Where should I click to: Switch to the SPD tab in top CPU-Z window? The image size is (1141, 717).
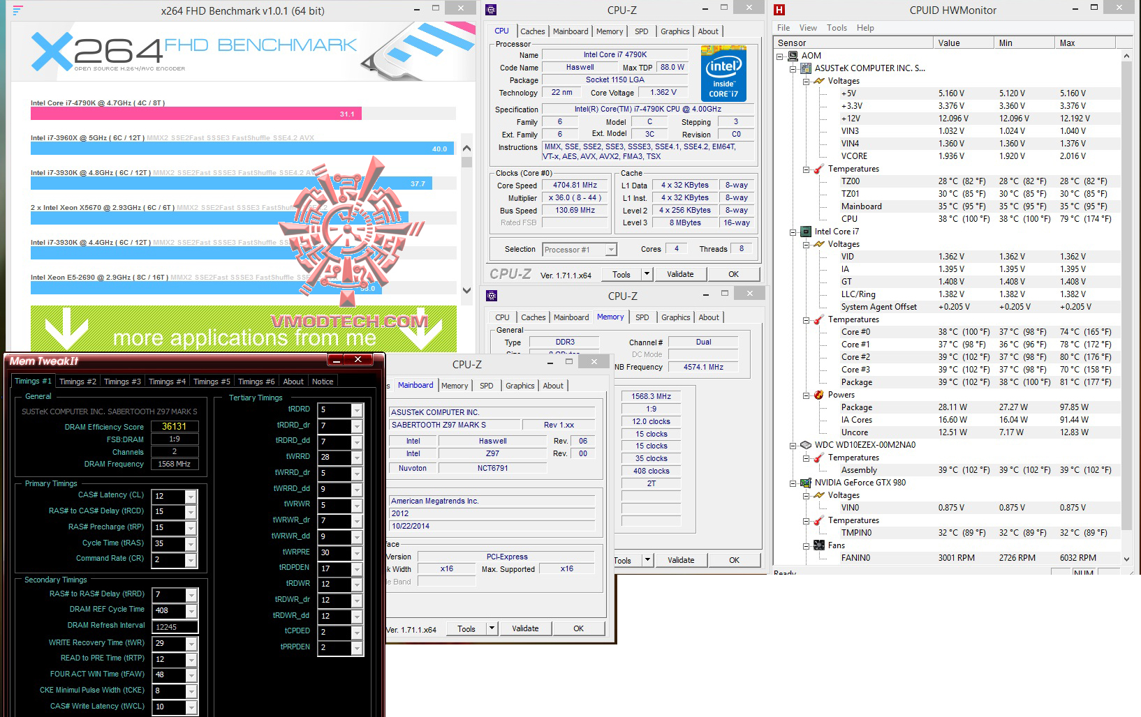coord(641,31)
